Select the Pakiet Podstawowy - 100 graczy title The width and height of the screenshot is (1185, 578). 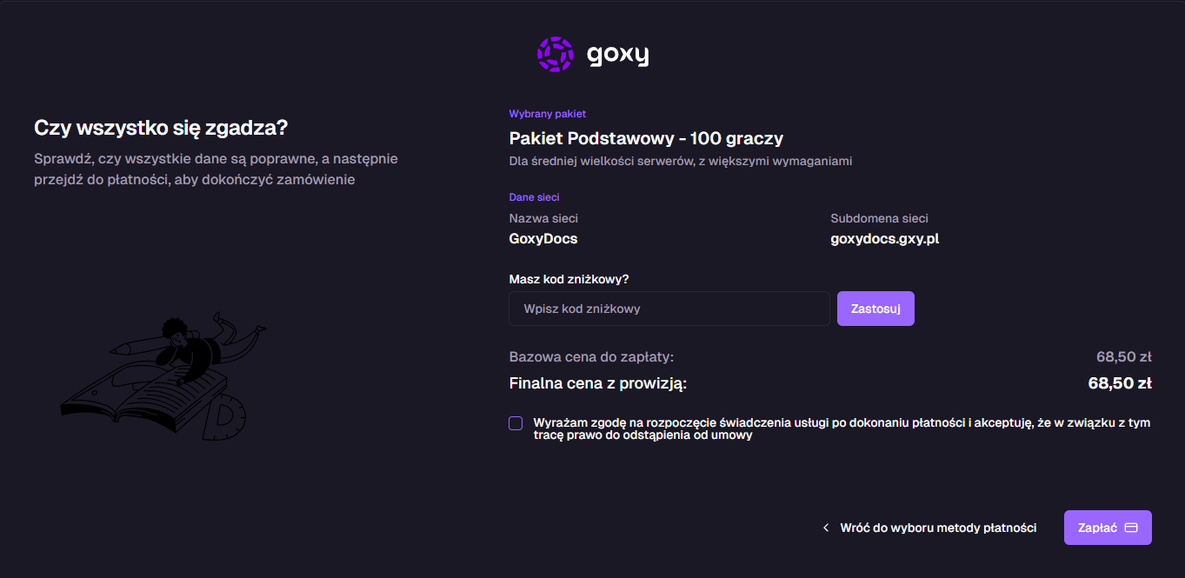point(646,138)
